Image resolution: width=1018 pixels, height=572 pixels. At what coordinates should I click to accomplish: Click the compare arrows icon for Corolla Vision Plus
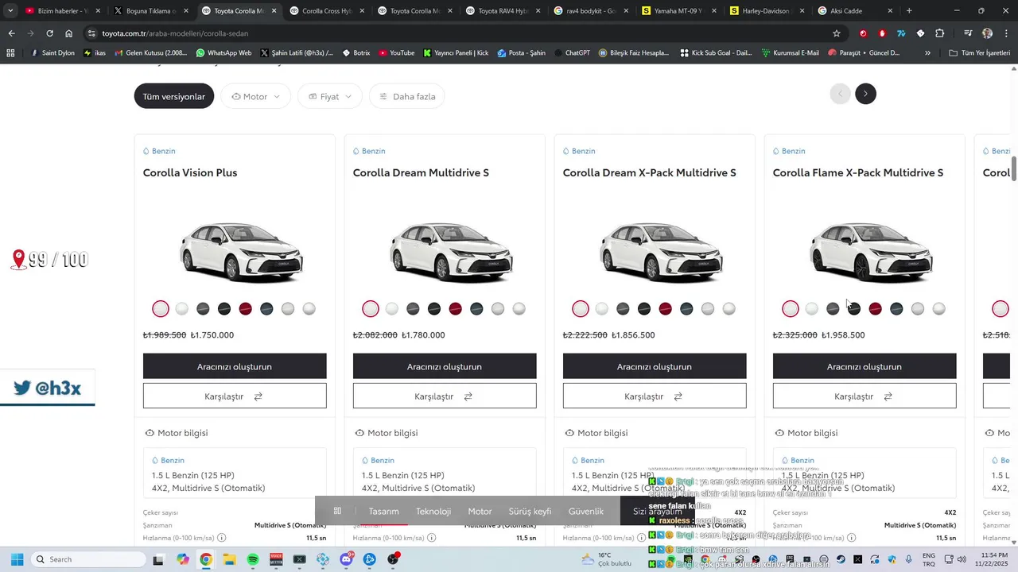pos(258,396)
